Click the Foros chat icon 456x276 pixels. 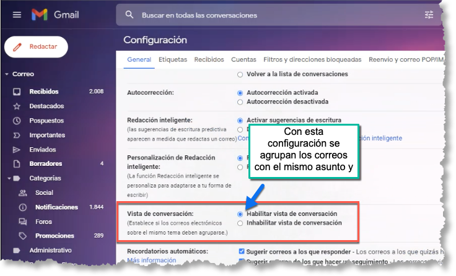pyautogui.click(x=23, y=222)
